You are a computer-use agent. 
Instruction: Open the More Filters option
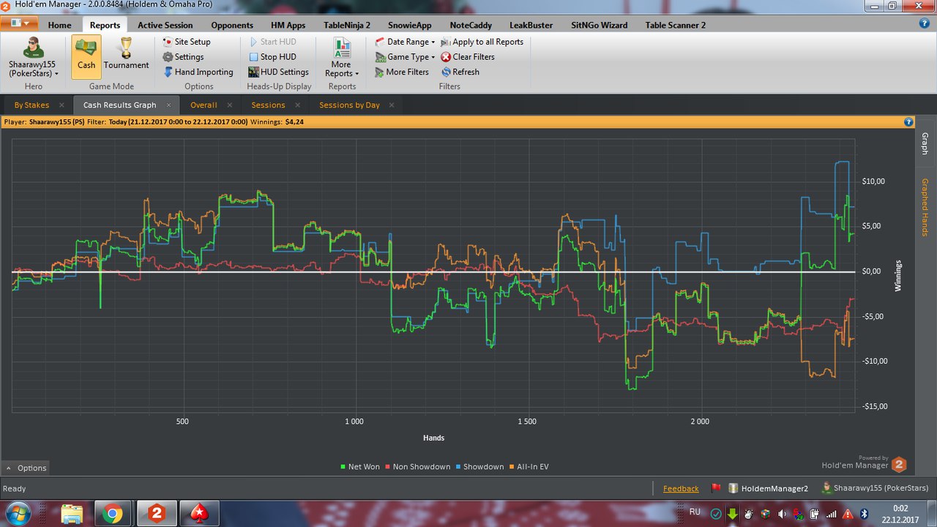(x=380, y=72)
